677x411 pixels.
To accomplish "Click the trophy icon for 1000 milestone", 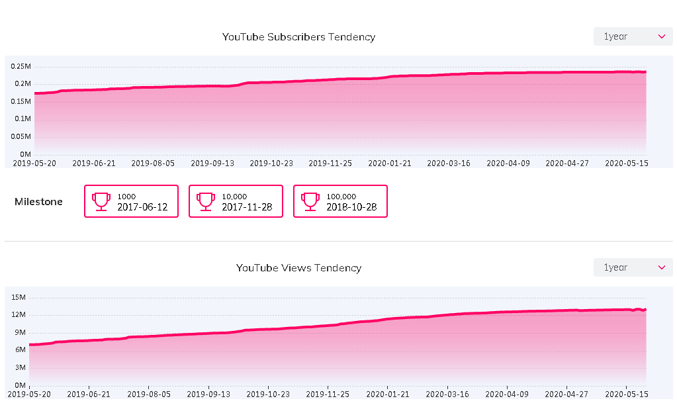I will click(x=101, y=201).
